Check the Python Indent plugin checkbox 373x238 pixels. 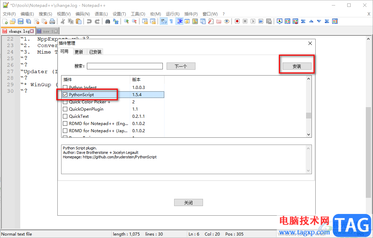pos(65,87)
